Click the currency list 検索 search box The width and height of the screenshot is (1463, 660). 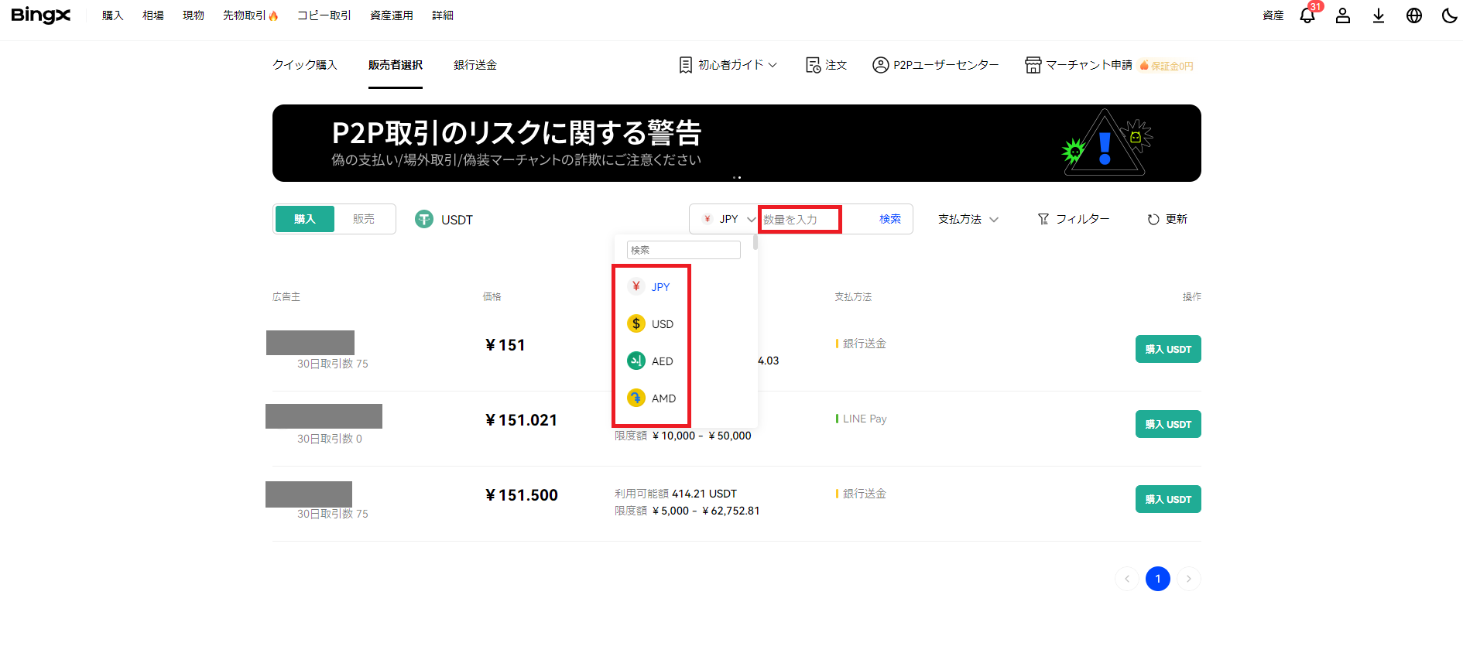point(684,250)
